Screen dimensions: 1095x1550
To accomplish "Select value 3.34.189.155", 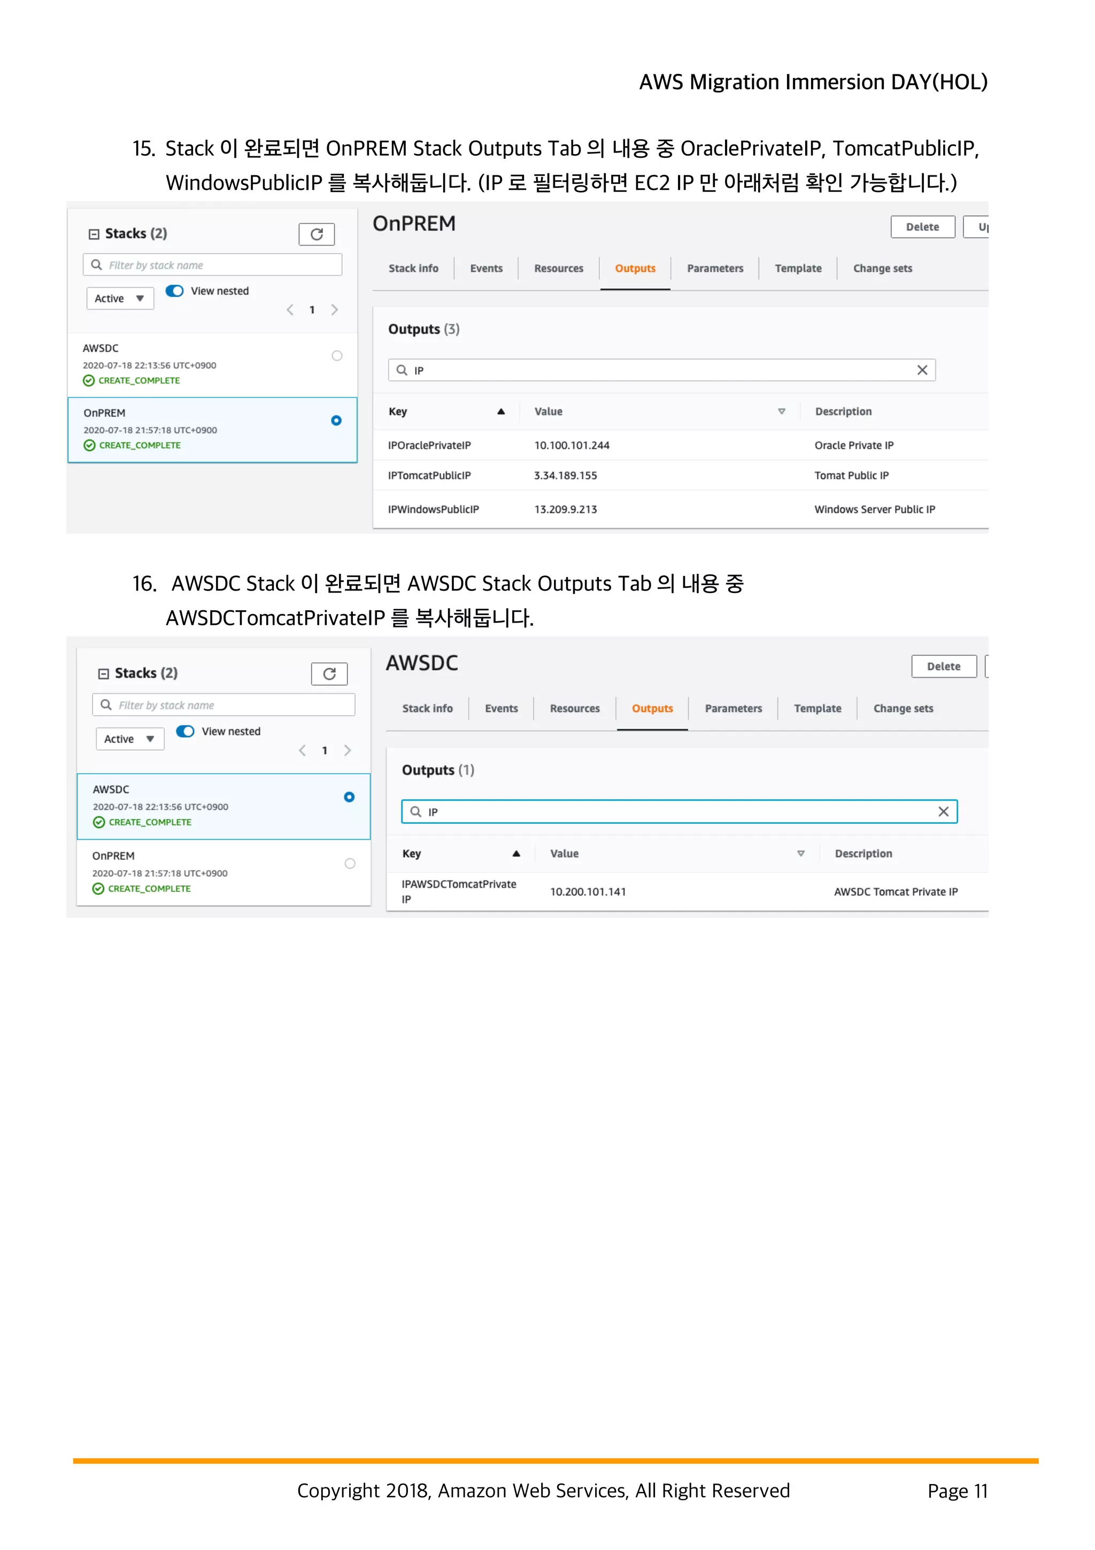I will point(565,476).
